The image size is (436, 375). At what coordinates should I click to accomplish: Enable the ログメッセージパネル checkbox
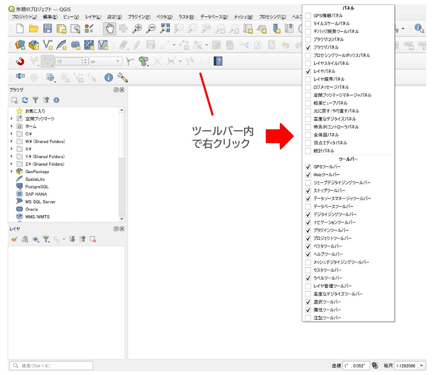point(308,87)
